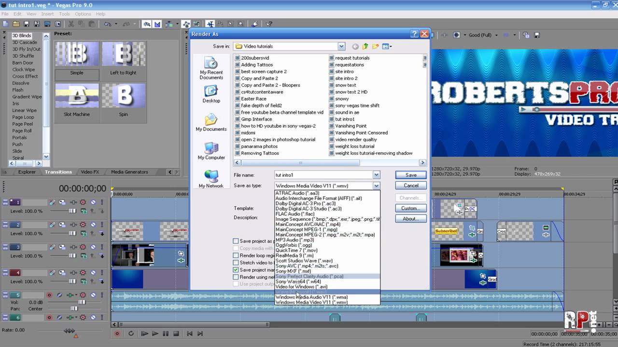Click the Record button in transport
Viewport: 618px width, 347px height.
[x=117, y=334]
